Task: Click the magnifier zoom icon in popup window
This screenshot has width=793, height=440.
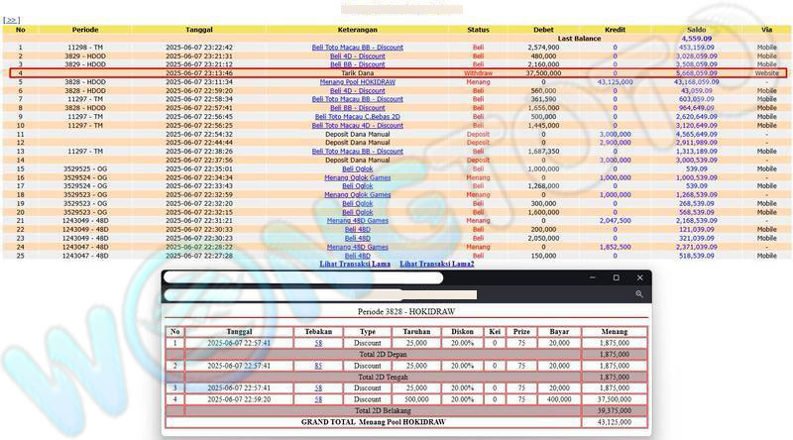Action: coord(640,294)
